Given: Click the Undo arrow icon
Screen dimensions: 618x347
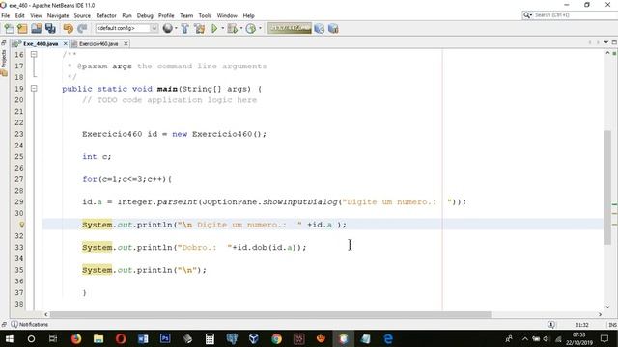Looking at the screenshot, I should 69,28.
